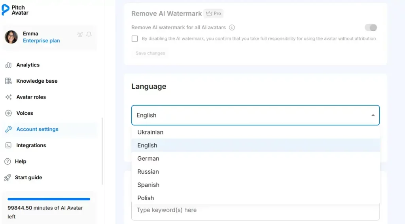This screenshot has height=224, width=405.
Task: Select the Account settings menu item
Action: tap(37, 129)
